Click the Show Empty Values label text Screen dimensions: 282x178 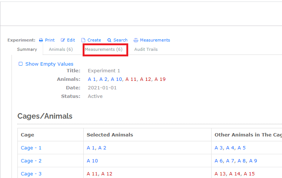(x=49, y=64)
